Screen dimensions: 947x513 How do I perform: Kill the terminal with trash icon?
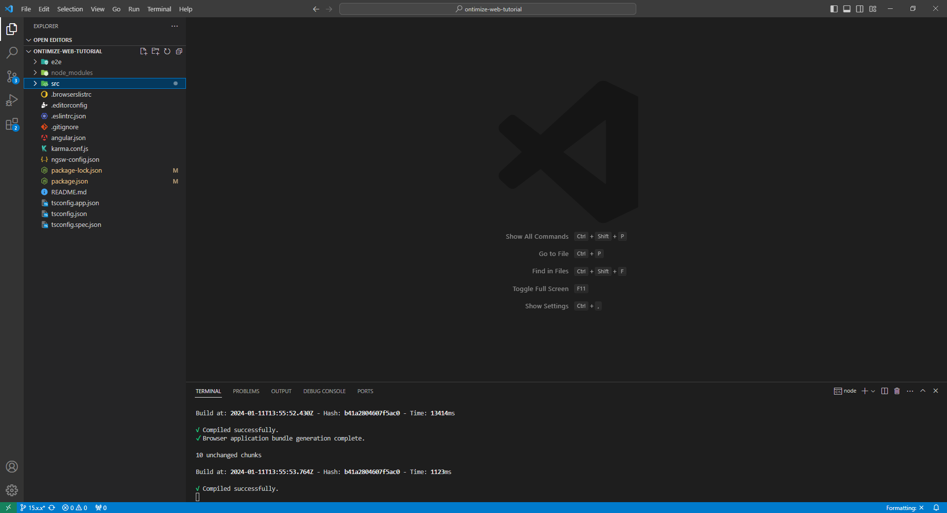coord(897,391)
